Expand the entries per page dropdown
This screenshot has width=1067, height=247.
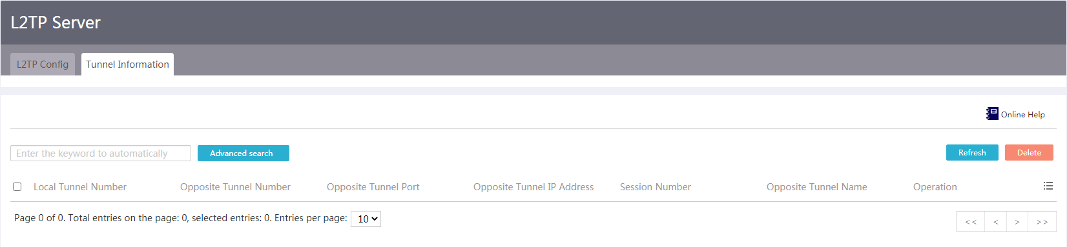pyautogui.click(x=366, y=219)
